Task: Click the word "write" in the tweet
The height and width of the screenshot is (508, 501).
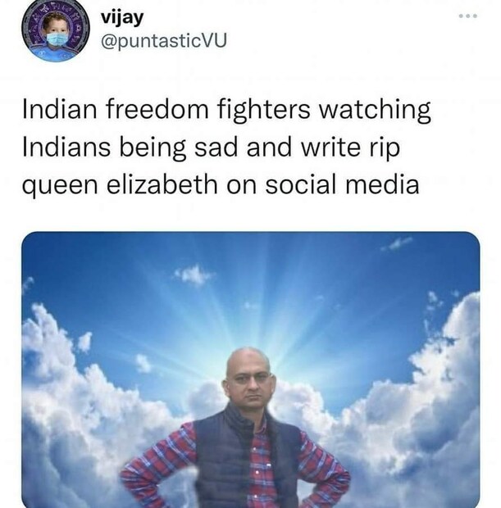Action: point(330,147)
